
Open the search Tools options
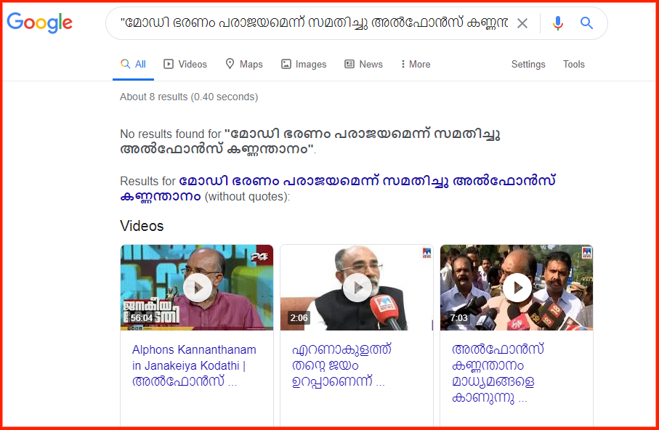(574, 65)
